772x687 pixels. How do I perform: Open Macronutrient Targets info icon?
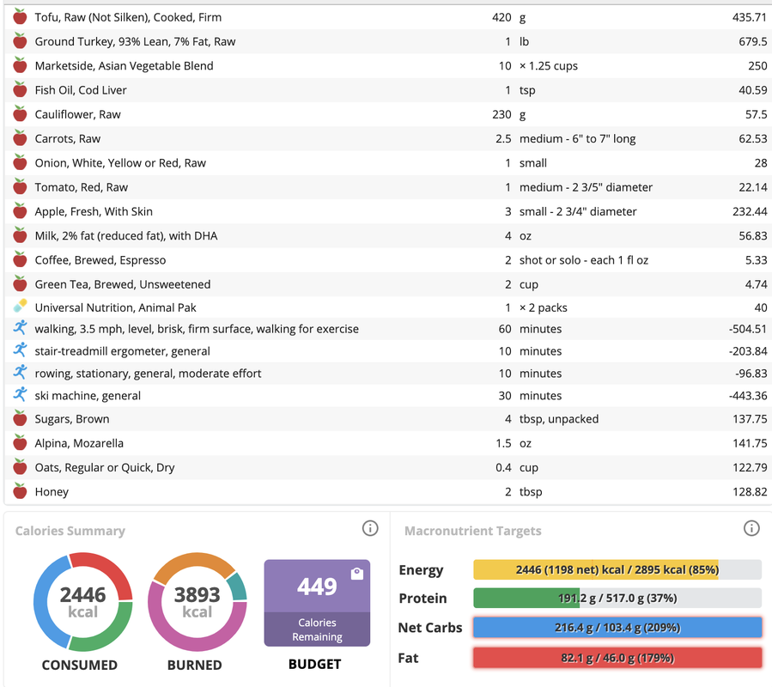[x=751, y=528]
